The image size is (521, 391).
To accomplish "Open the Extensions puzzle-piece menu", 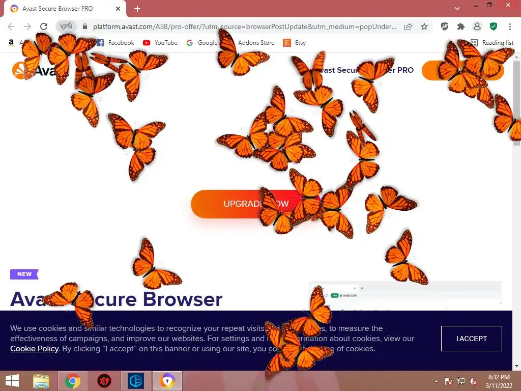I will point(461,26).
